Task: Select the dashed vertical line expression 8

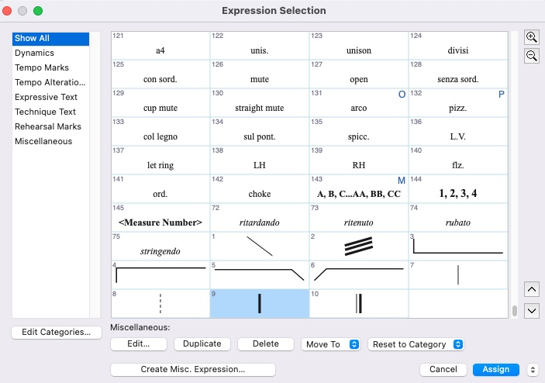Action: tap(160, 303)
